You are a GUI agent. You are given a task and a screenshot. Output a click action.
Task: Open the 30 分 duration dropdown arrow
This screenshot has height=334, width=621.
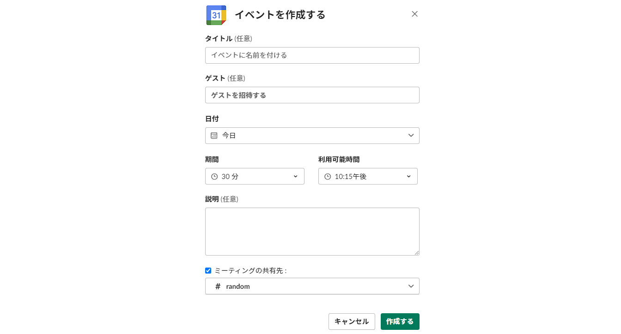[296, 176]
